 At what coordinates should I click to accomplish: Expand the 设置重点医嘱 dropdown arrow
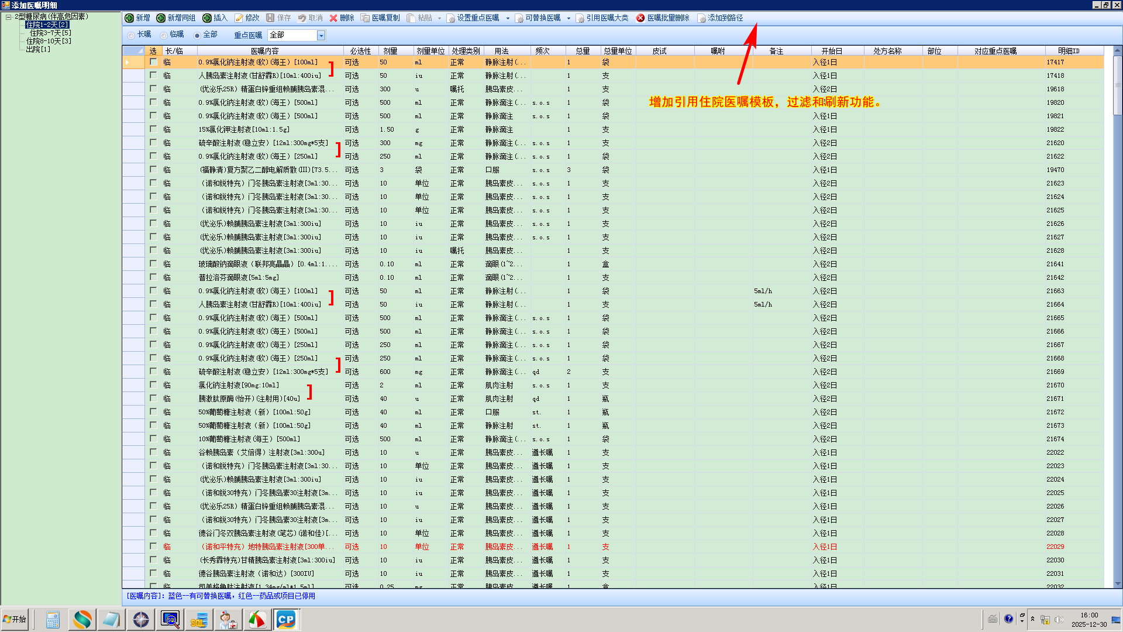pos(507,18)
